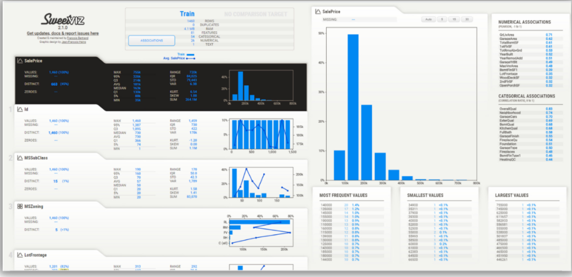Click 140000 row in Most Frequent Values
This screenshot has height=277, width=572.
(x=352, y=205)
